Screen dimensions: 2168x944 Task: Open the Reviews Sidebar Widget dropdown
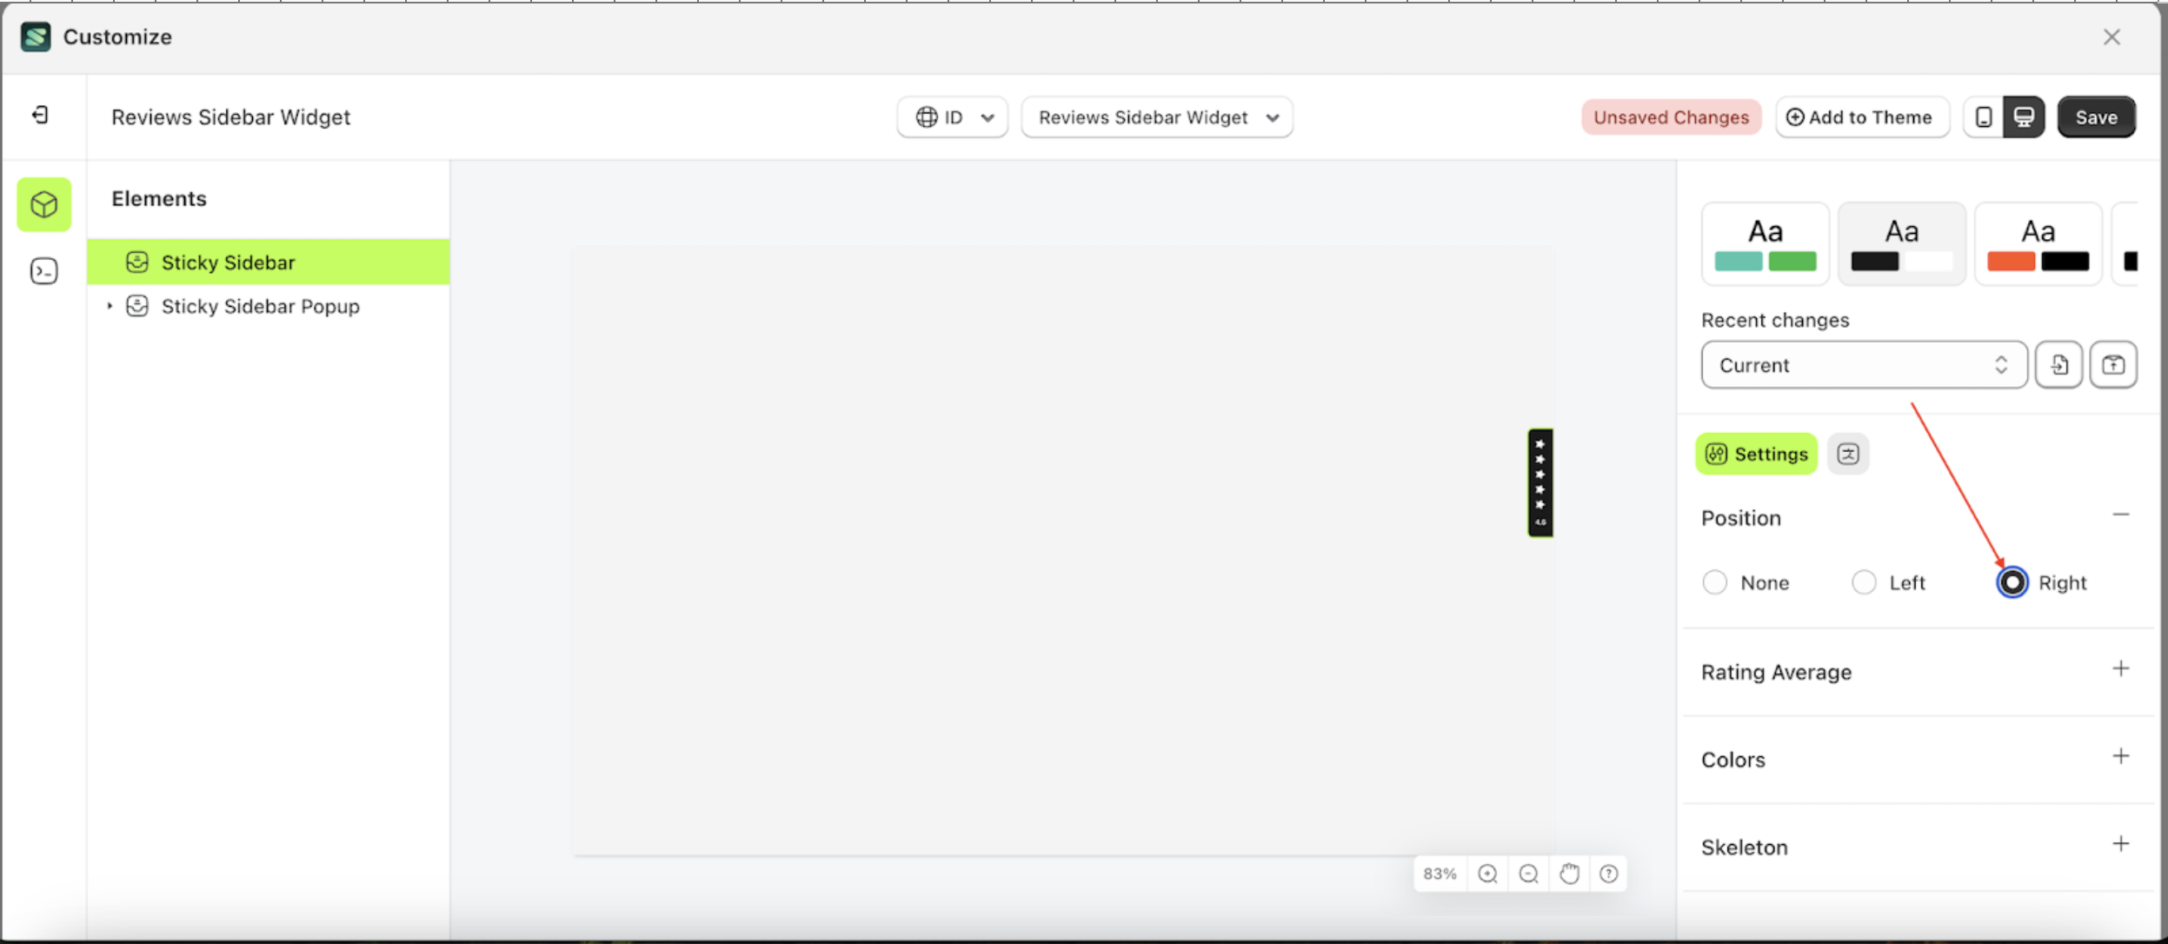1156,116
